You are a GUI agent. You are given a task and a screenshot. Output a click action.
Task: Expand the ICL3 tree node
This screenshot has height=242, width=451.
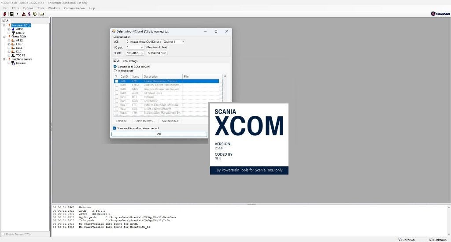9,52
